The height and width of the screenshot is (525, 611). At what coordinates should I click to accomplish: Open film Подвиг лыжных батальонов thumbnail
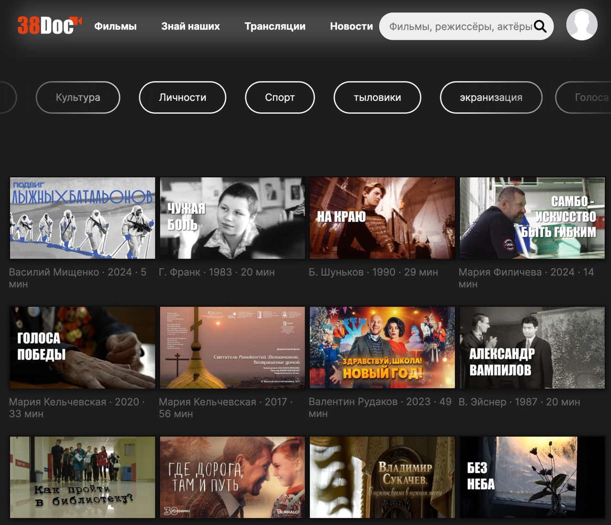pos(83,218)
